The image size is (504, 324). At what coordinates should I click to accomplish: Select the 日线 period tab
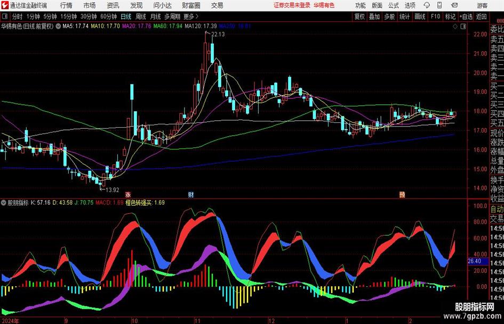click(126, 16)
